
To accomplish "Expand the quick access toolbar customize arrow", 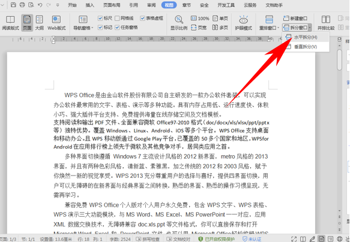I will pyautogui.click(x=58, y=5).
